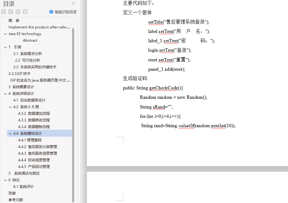Screen dimensions: 288x203
Task: Collapse the 4.2 系统 E-R 图 node
Action: (x=10, y=107)
